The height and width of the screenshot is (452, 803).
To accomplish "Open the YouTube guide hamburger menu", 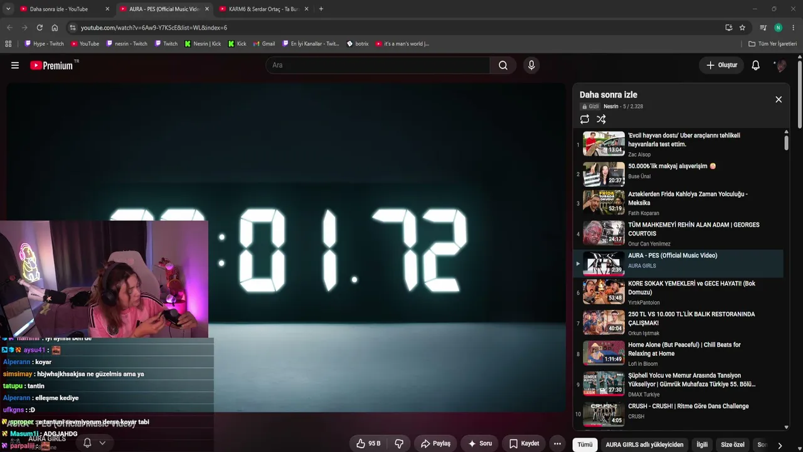I will [15, 65].
